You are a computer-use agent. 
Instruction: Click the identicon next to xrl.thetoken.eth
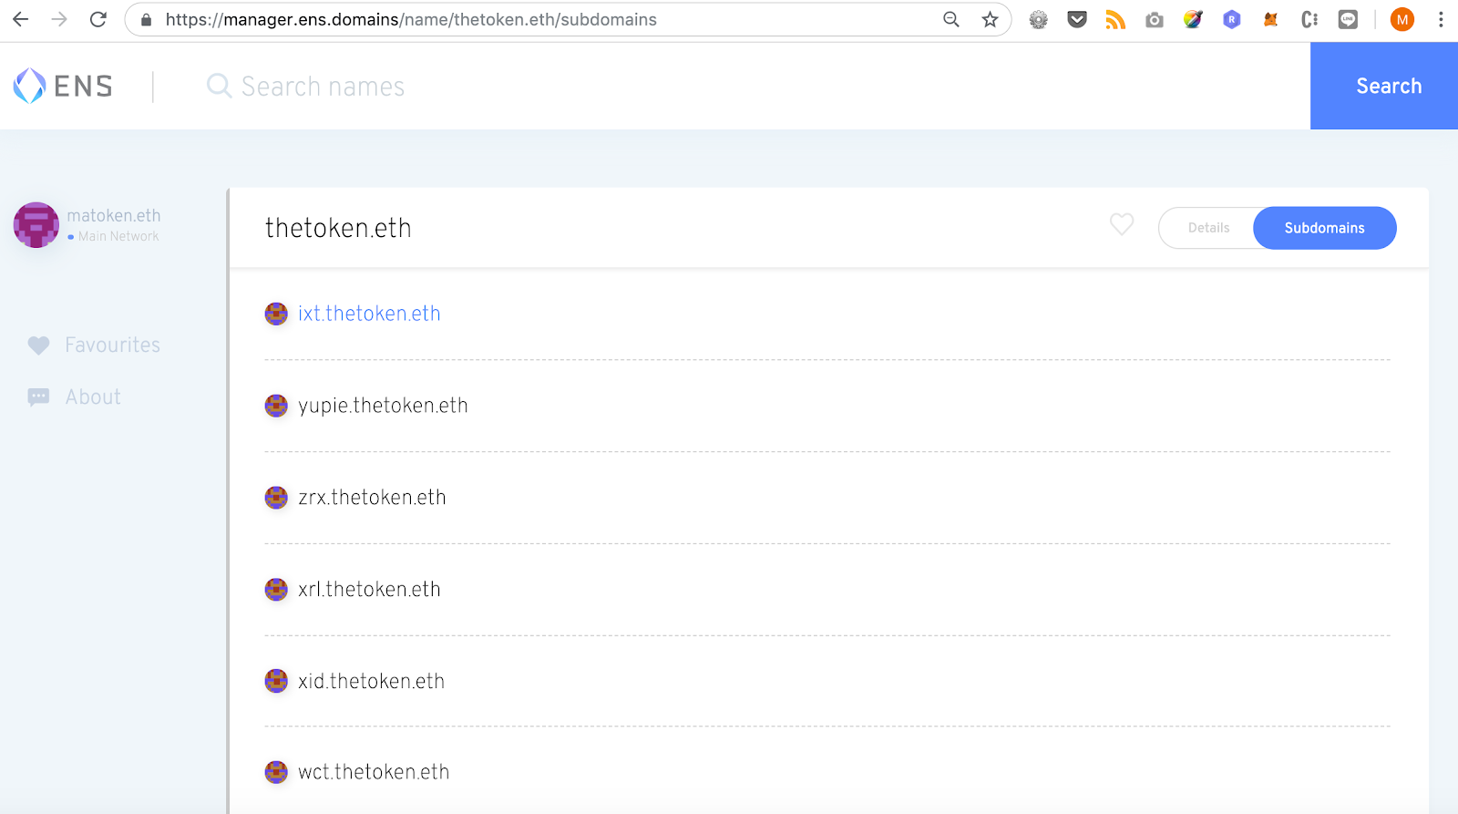276,590
